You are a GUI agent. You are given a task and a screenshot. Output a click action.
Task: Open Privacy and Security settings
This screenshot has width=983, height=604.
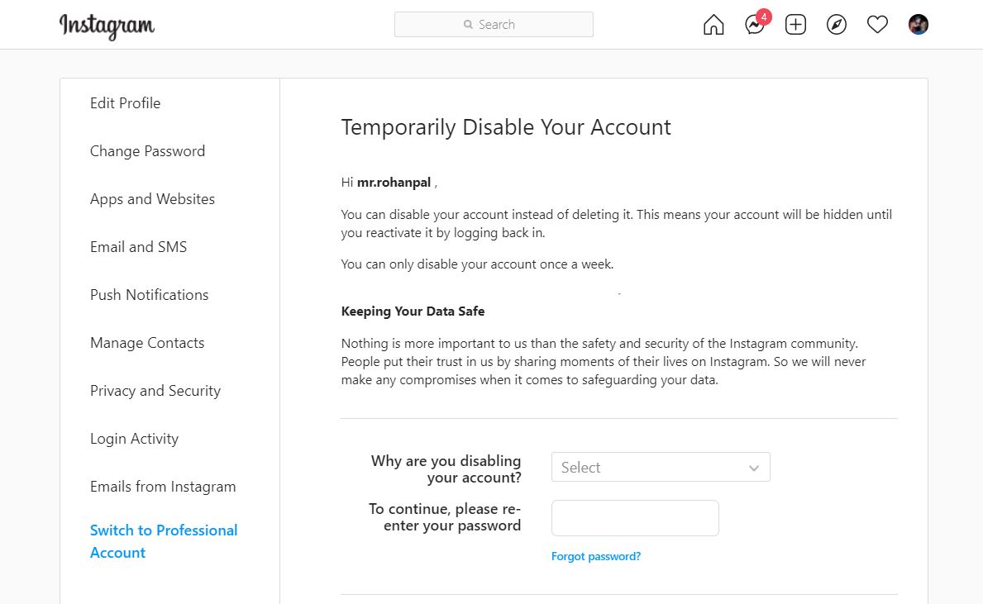click(155, 391)
